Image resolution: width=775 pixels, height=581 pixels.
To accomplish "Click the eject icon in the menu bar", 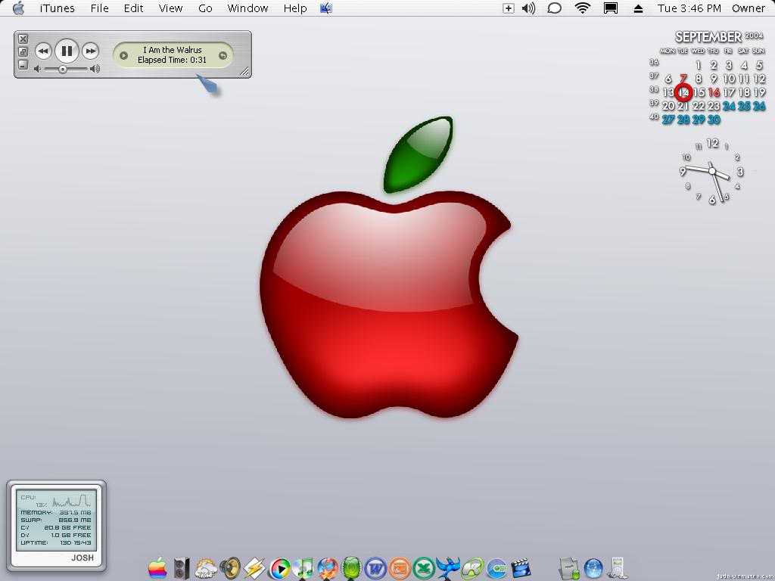I will [638, 8].
